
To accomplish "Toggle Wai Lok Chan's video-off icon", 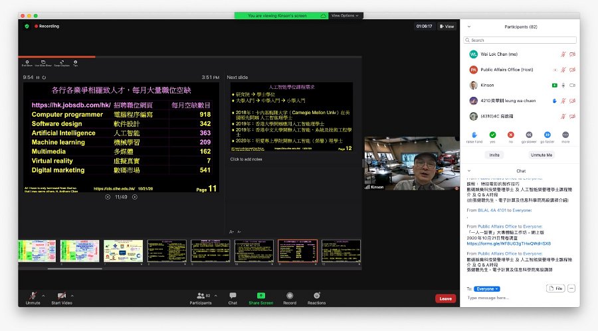I will [573, 54].
